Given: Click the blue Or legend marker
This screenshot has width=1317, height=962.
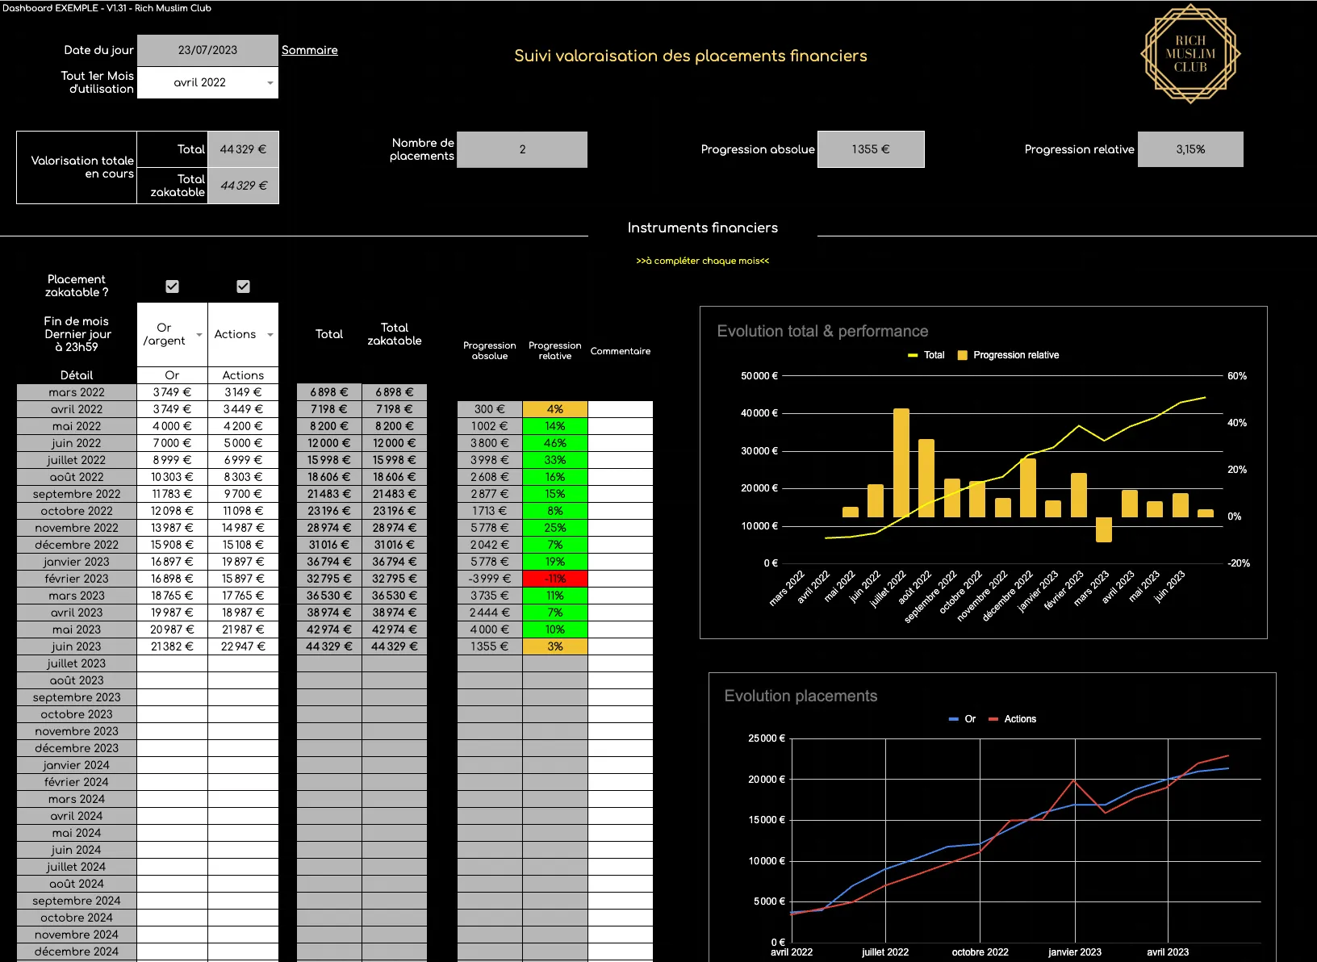Looking at the screenshot, I should click(x=954, y=719).
